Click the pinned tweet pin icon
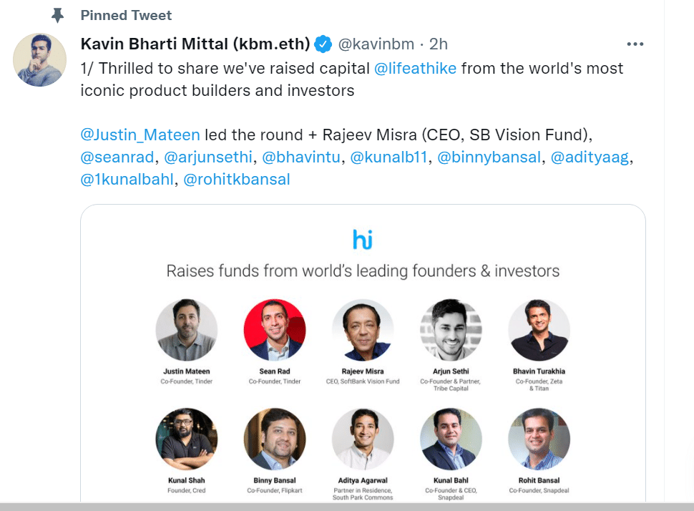The height and width of the screenshot is (511, 694). [58, 15]
